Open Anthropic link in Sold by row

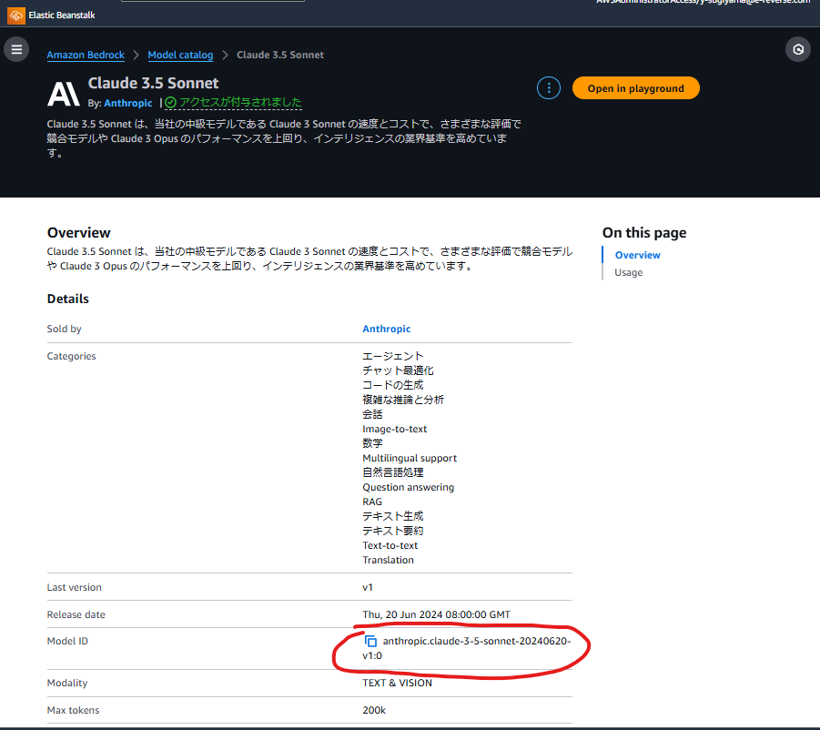(x=387, y=329)
